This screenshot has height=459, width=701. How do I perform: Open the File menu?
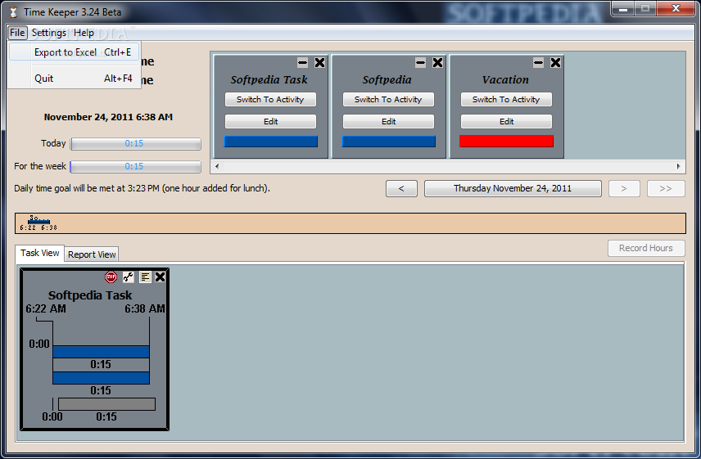pos(17,33)
